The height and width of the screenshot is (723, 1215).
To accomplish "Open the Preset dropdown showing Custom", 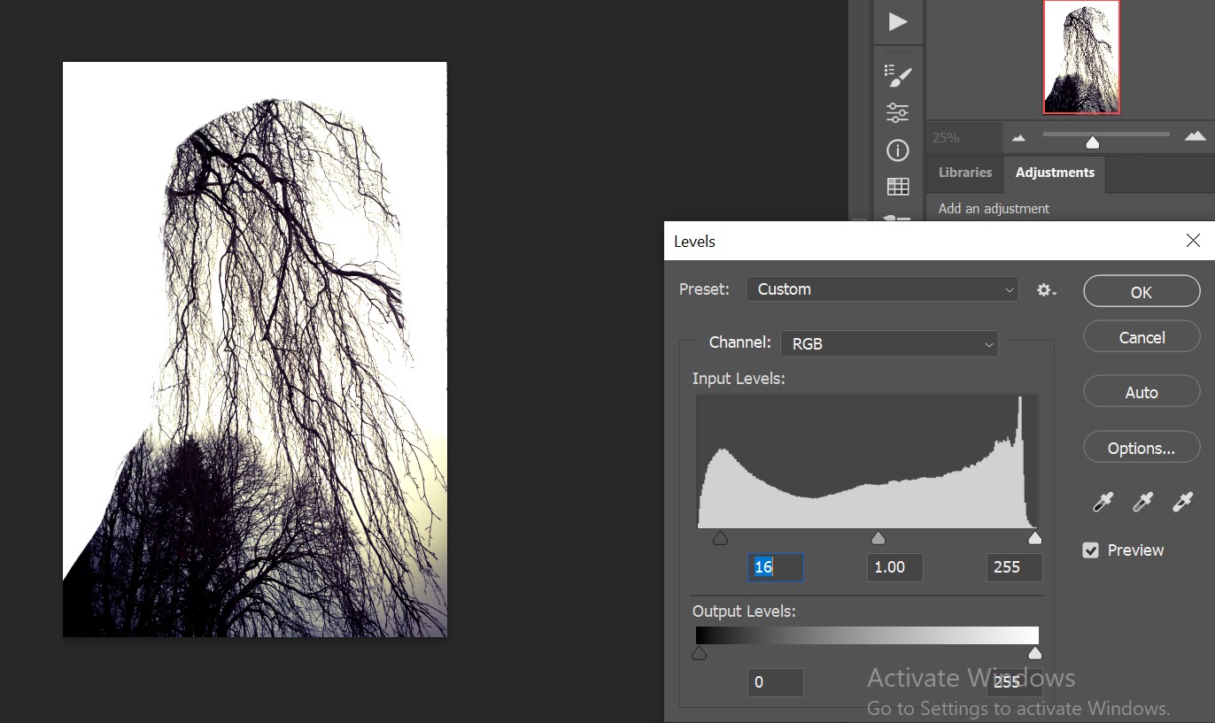I will 882,289.
